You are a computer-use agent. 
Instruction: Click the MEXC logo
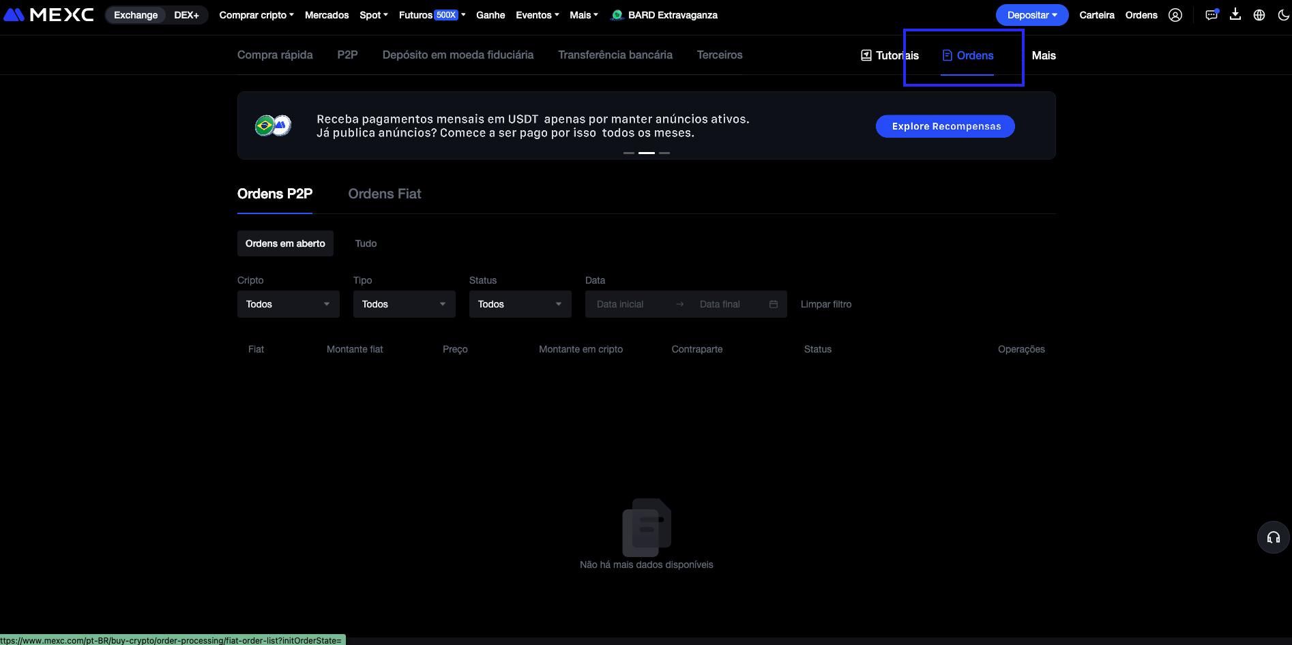pyautogui.click(x=48, y=15)
